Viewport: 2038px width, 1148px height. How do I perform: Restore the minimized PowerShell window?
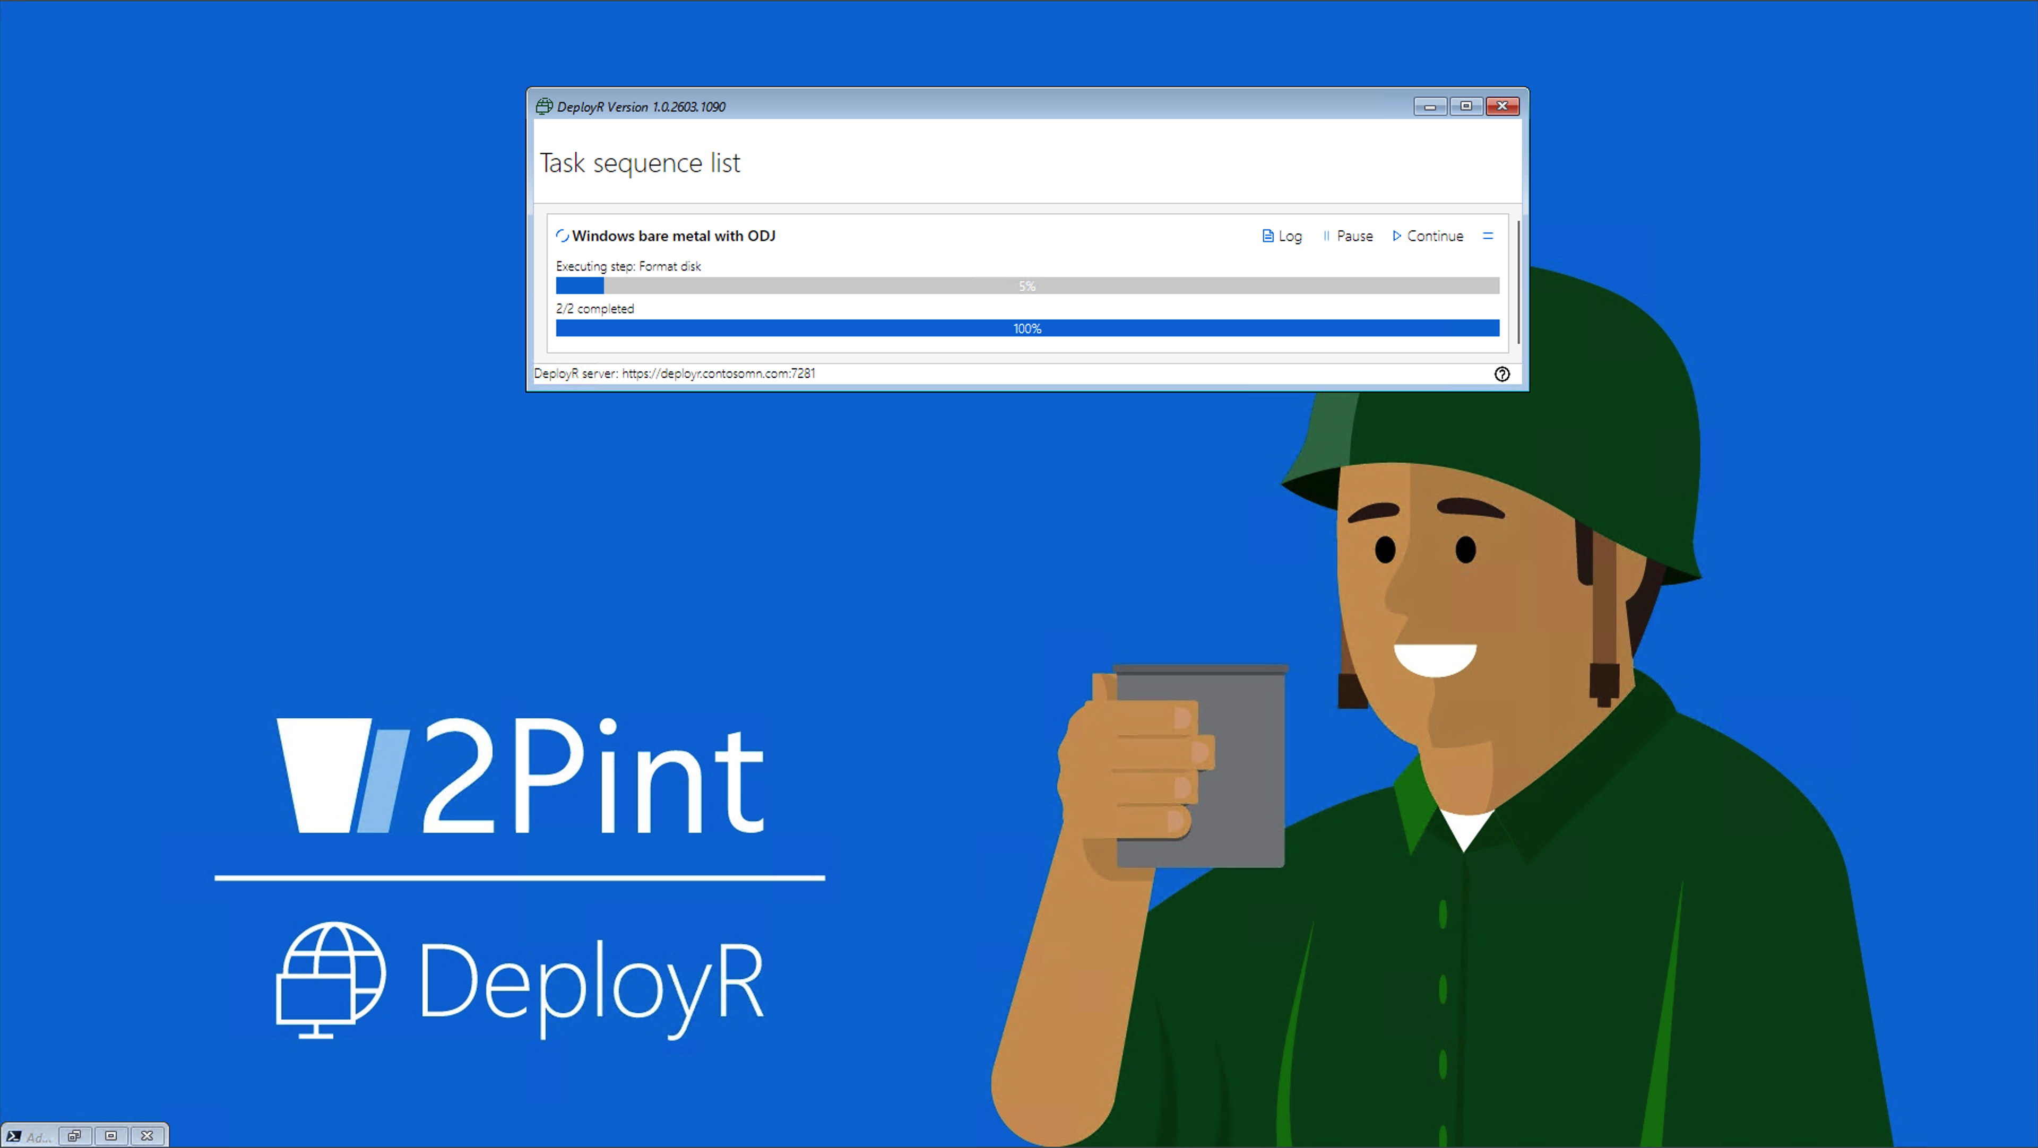point(74,1136)
